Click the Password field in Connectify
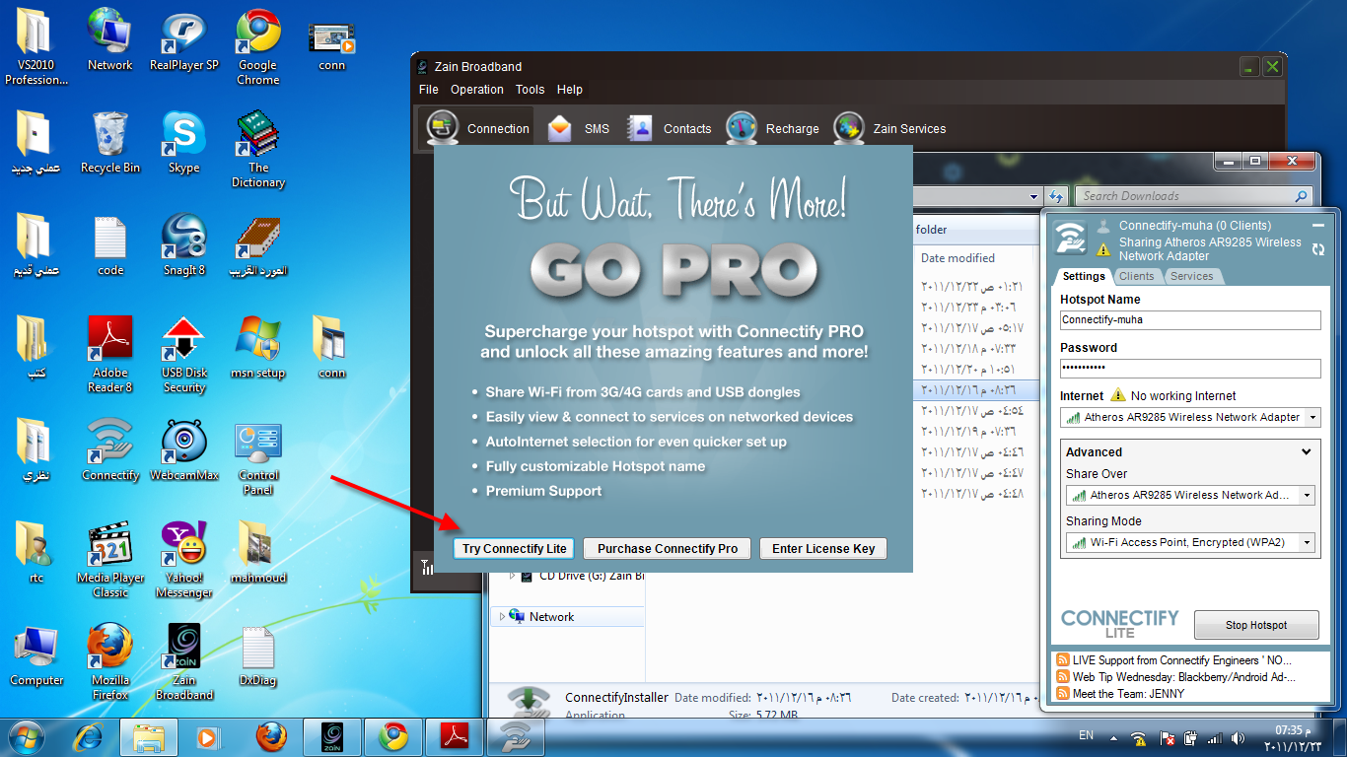The height and width of the screenshot is (757, 1347). [x=1190, y=368]
